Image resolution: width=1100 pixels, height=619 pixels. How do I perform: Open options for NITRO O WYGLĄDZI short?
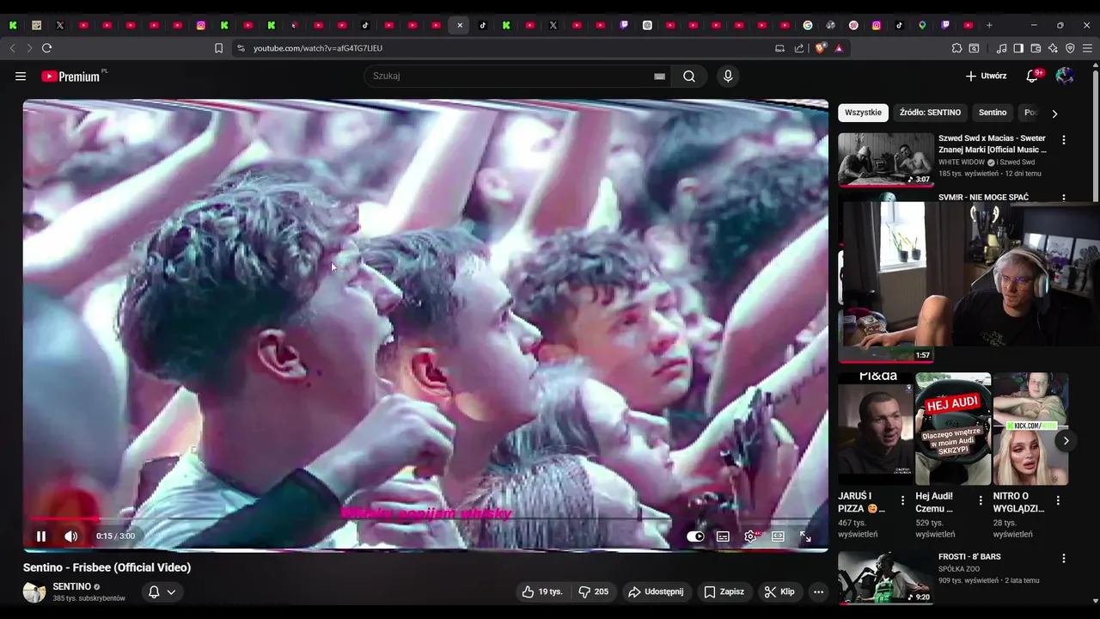coord(1058,500)
